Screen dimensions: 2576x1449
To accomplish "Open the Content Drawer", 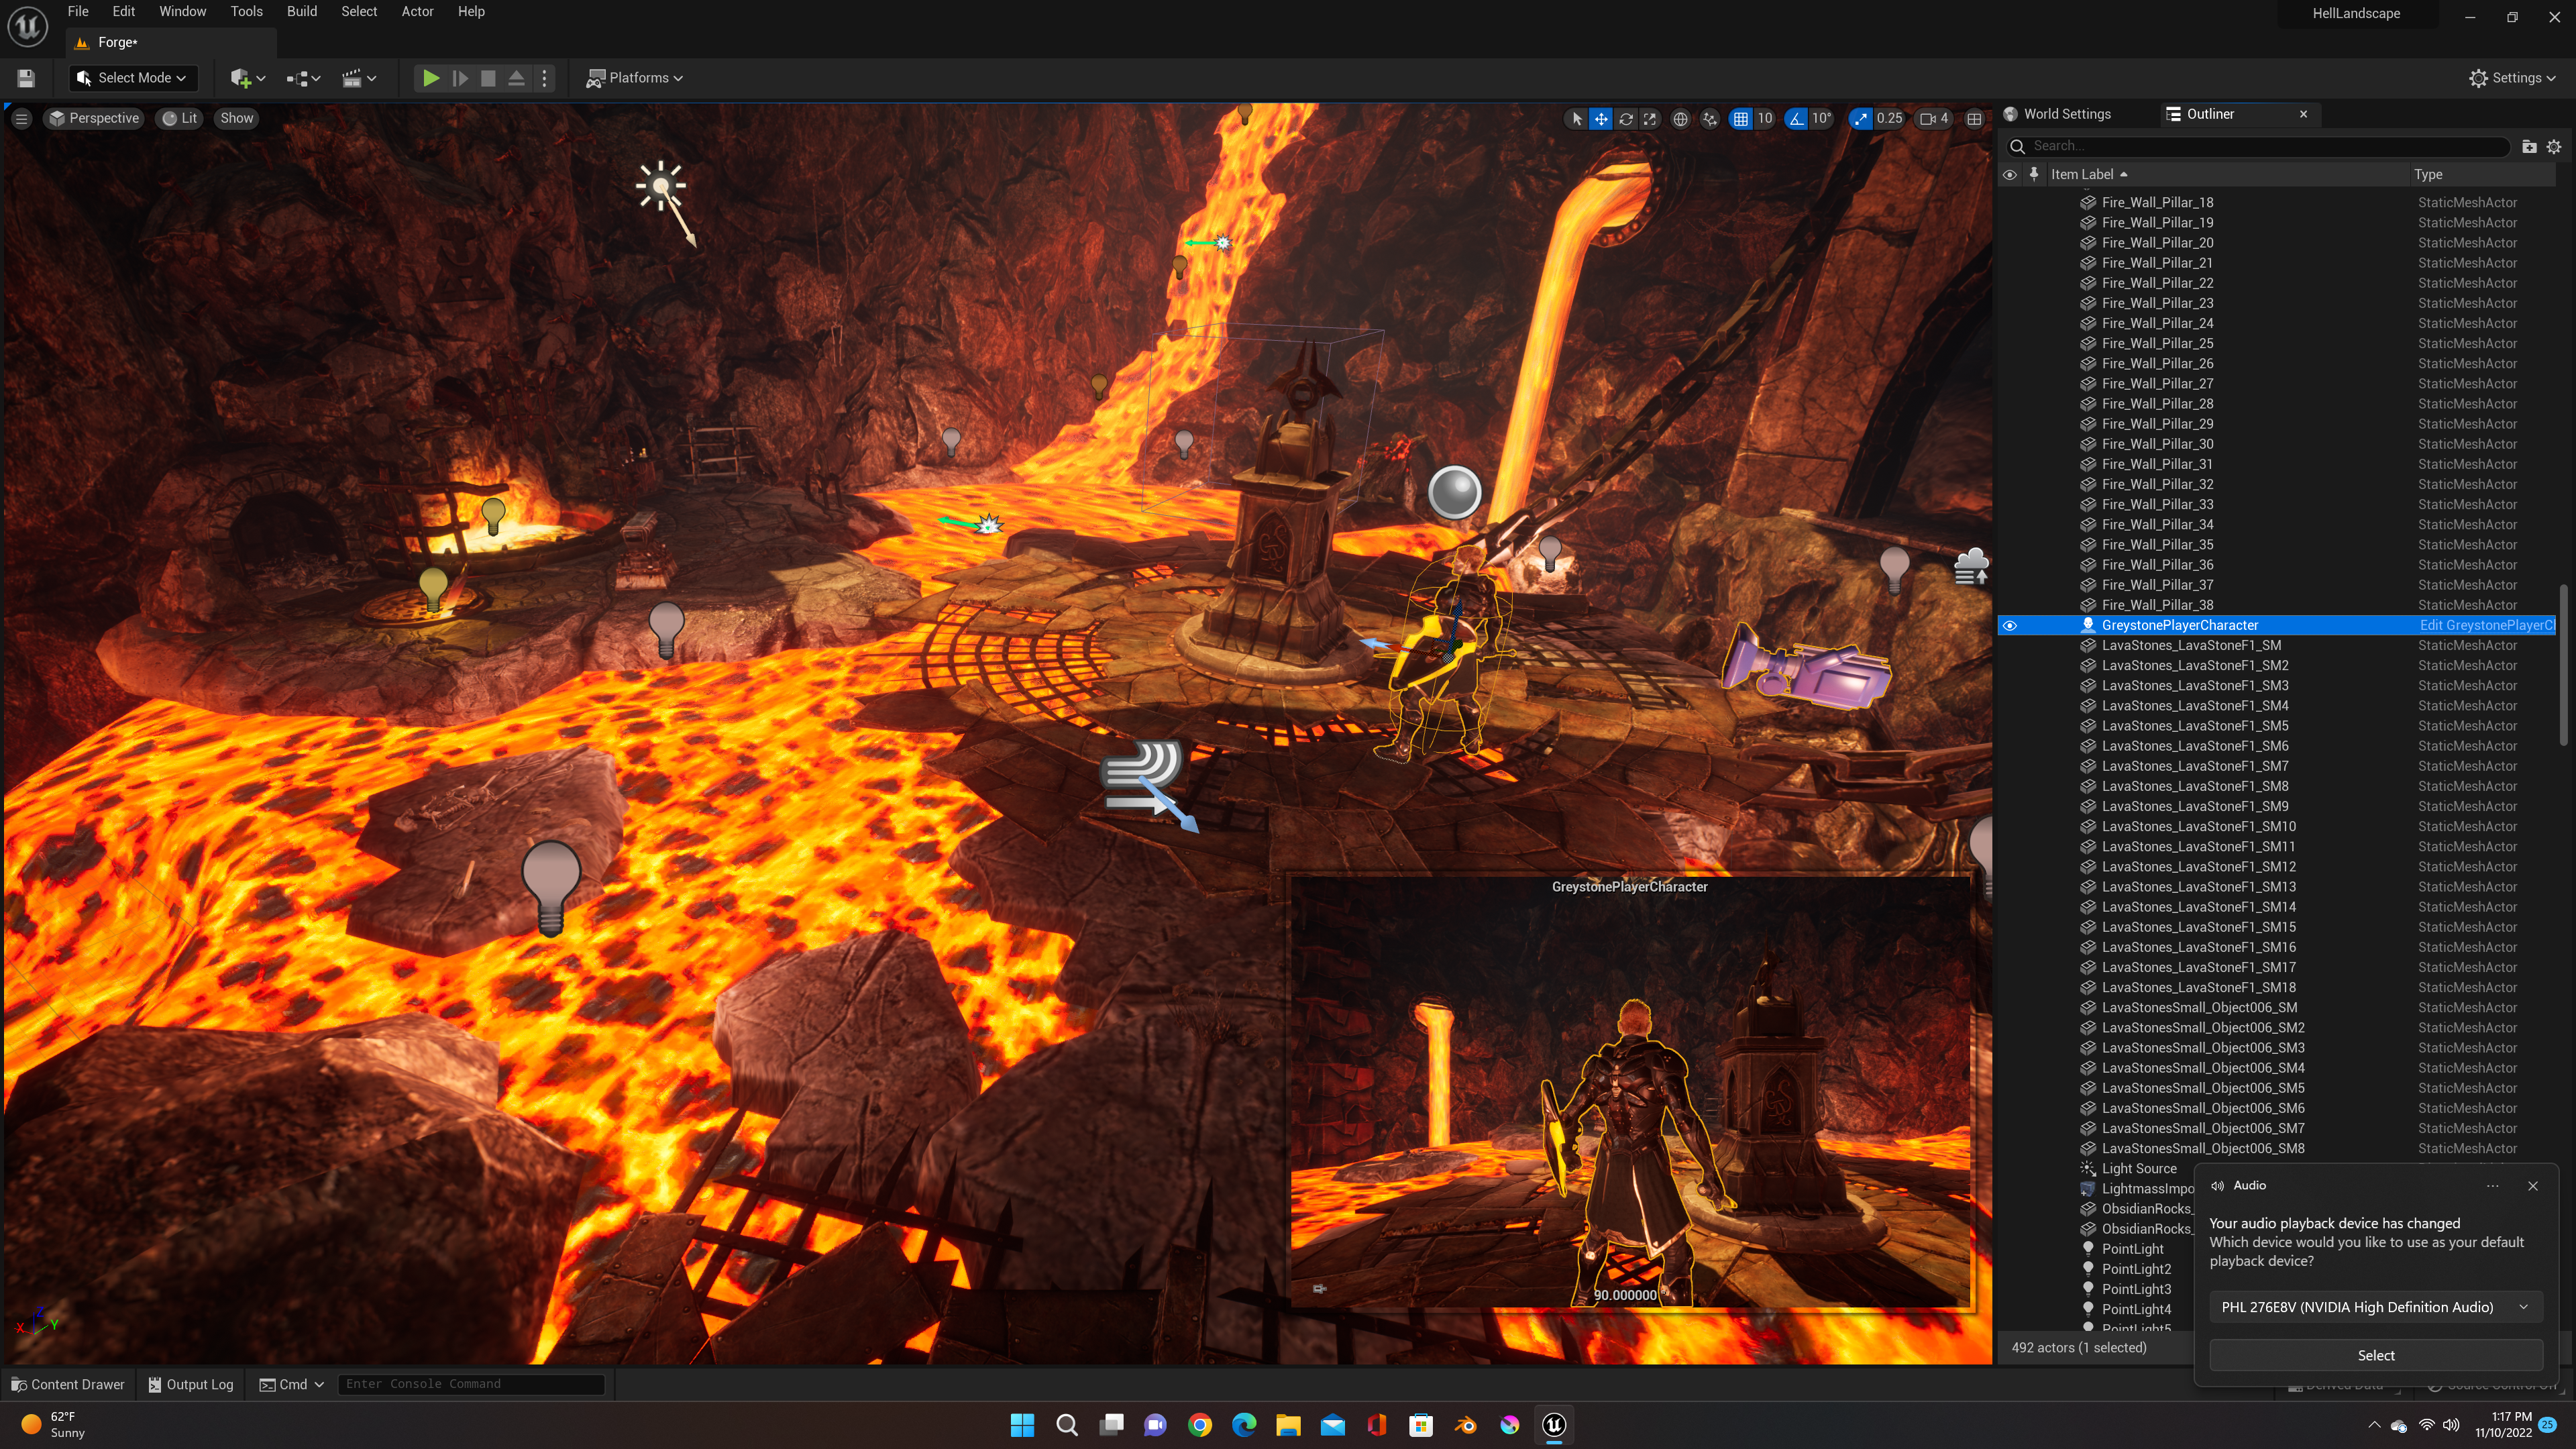I will (x=68, y=1384).
